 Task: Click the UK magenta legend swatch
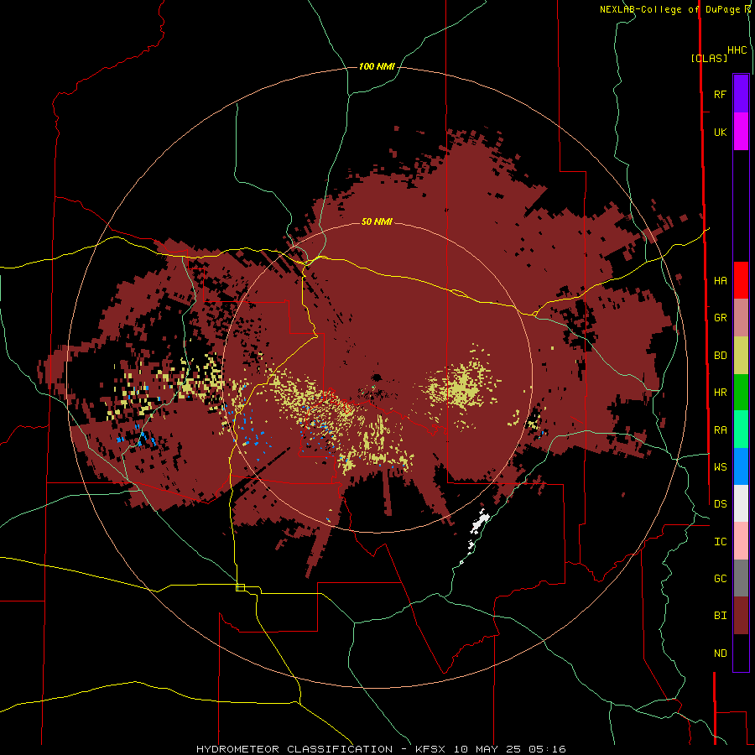click(741, 132)
